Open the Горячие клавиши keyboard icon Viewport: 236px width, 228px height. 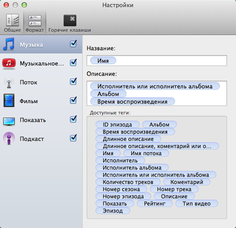[70, 20]
